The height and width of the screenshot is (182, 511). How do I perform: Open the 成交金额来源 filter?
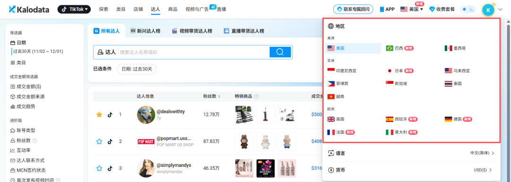pos(28,96)
